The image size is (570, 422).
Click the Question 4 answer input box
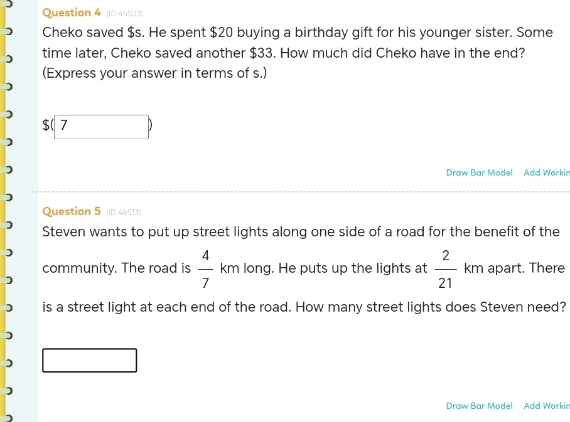point(102,126)
